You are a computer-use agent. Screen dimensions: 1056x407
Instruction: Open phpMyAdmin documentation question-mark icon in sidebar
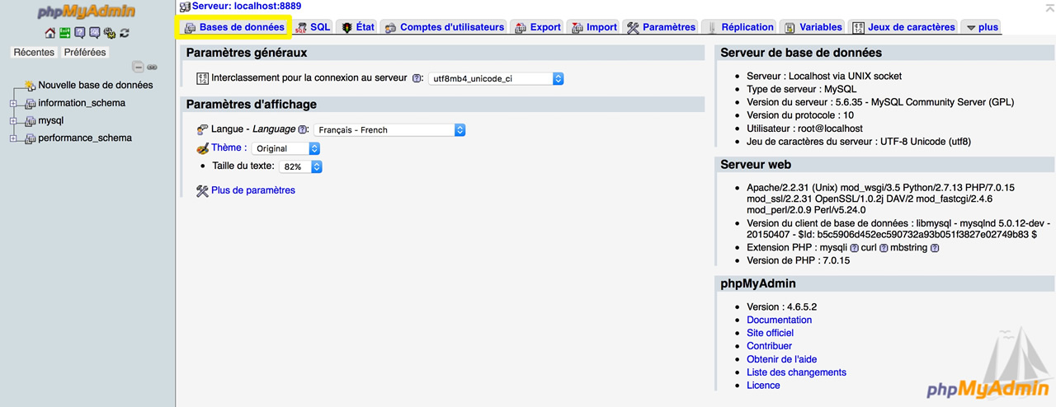coord(79,34)
